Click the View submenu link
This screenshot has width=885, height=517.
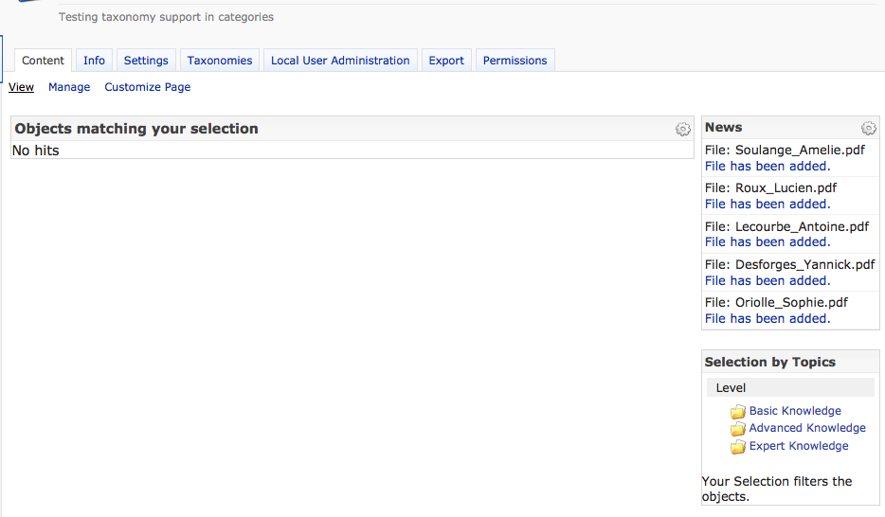(x=22, y=87)
